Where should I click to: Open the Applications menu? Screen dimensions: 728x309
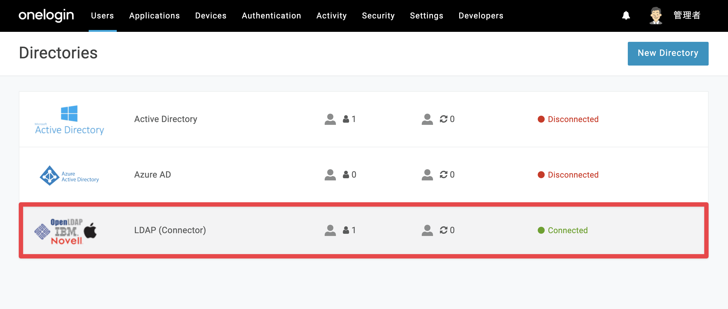(155, 16)
